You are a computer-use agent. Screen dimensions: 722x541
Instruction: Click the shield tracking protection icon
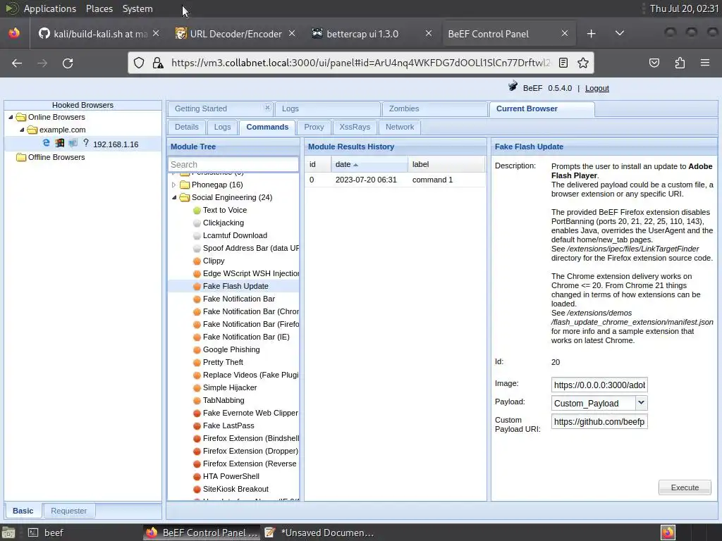click(139, 63)
